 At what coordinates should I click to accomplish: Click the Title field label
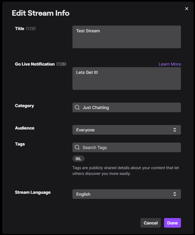tap(19, 28)
